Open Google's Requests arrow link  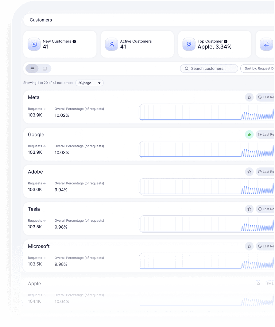click(37, 146)
